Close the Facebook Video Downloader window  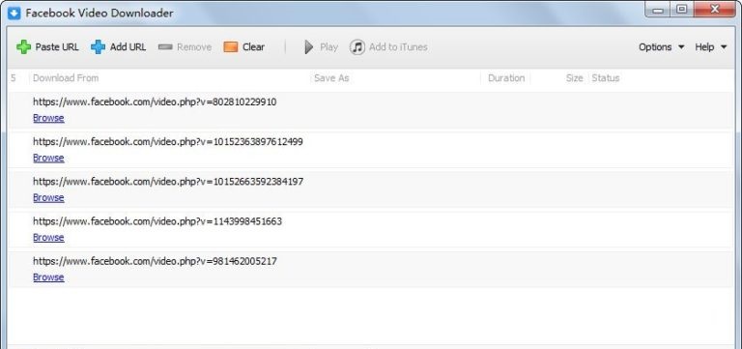(x=716, y=10)
